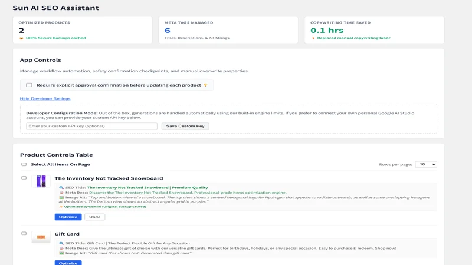This screenshot has width=472, height=265.
Task: Click the Developer Configuration Mode description
Action: 220,115
